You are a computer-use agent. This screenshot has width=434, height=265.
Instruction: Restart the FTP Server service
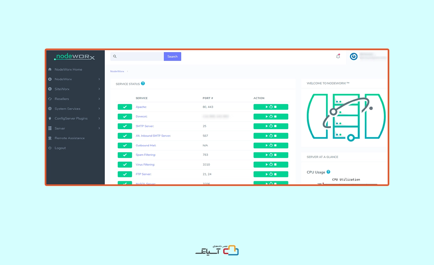[271, 174]
